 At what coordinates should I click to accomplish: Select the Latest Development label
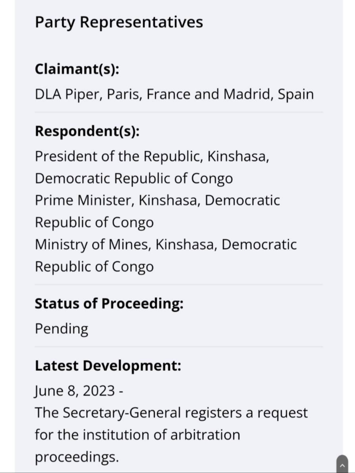[x=108, y=366]
